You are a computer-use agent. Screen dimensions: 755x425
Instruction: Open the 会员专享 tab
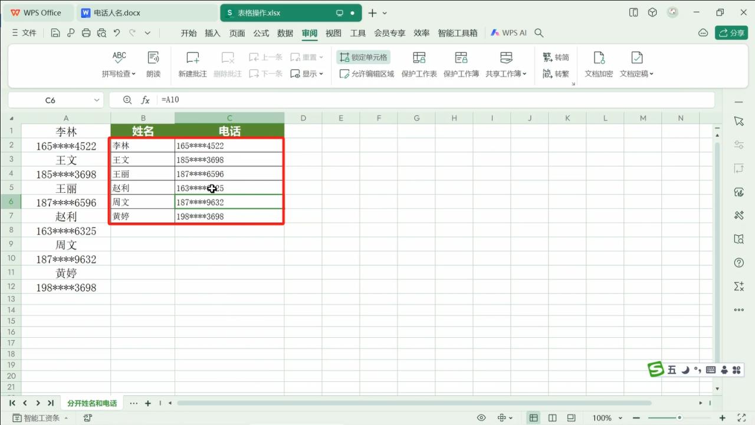click(390, 33)
